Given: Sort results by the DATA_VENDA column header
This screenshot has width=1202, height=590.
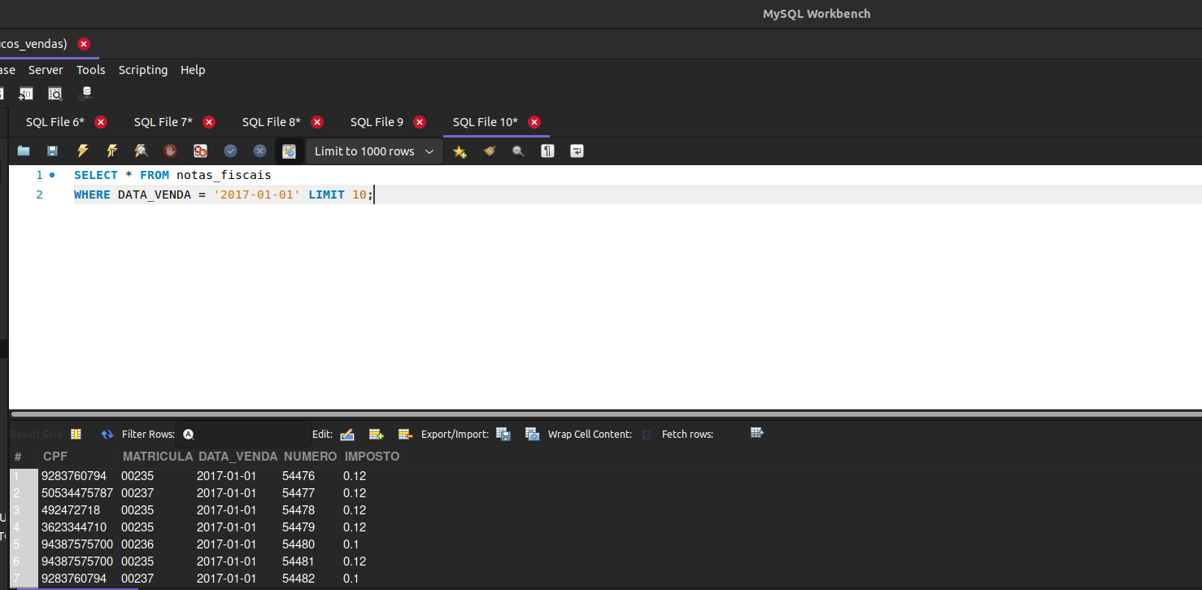Looking at the screenshot, I should [x=237, y=457].
